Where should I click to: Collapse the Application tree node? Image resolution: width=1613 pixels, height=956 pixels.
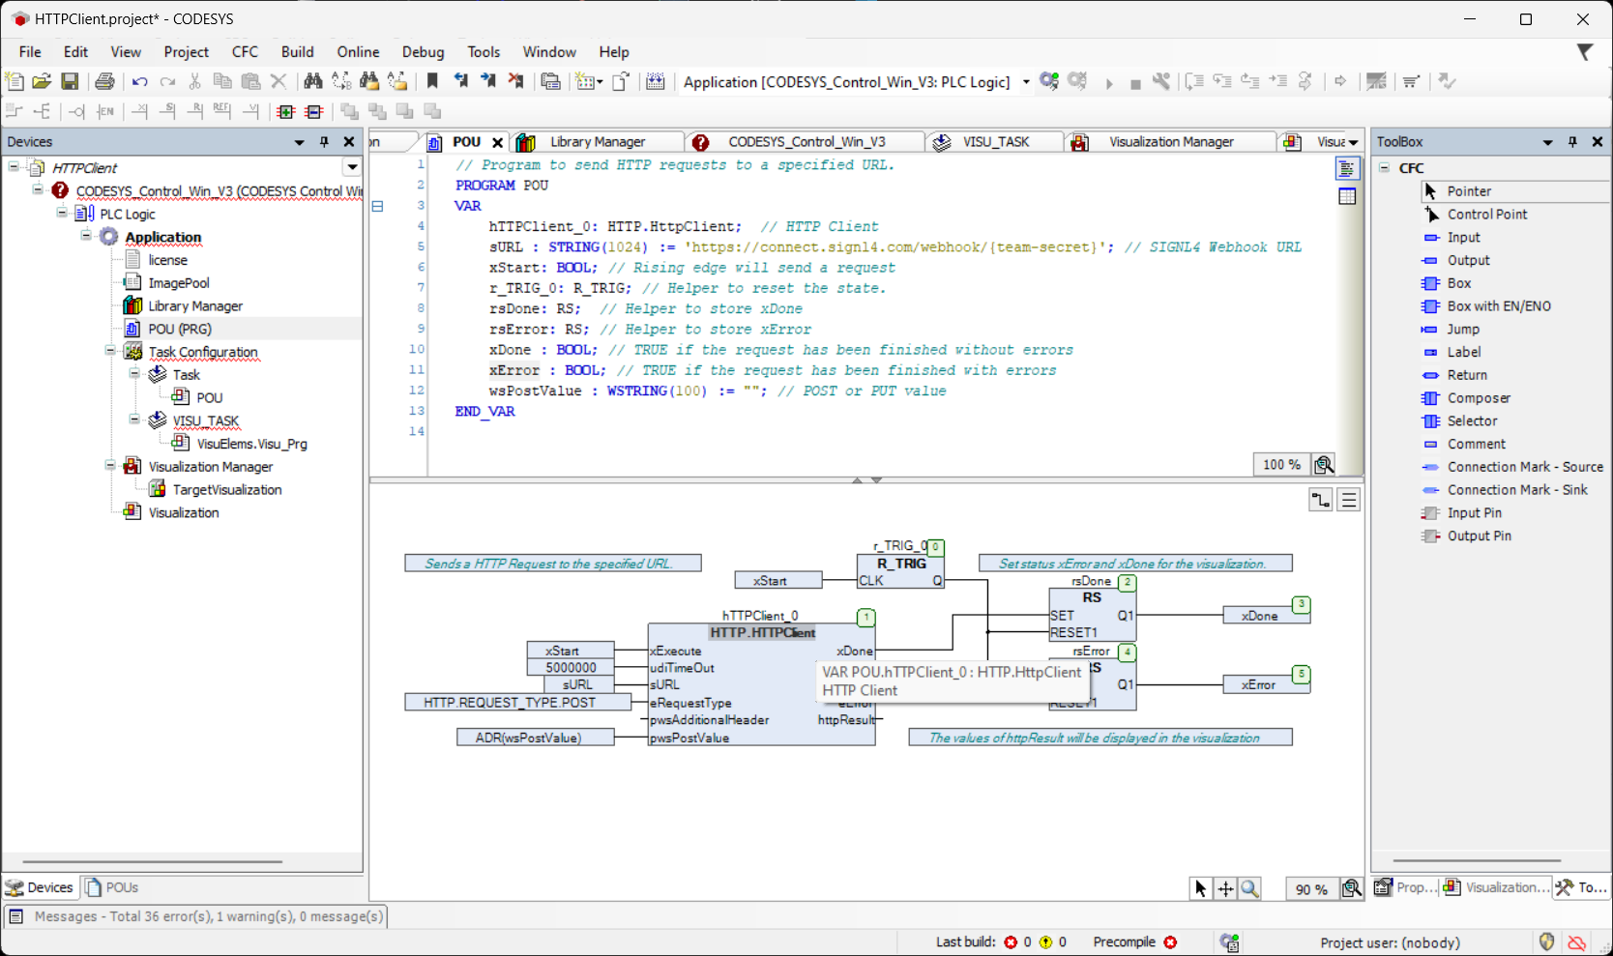86,236
